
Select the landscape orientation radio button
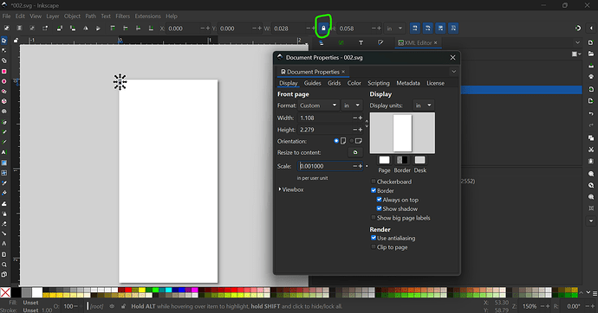[x=352, y=141]
